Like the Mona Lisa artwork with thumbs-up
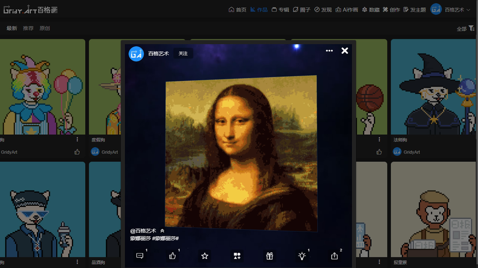The image size is (478, 268). 173,256
